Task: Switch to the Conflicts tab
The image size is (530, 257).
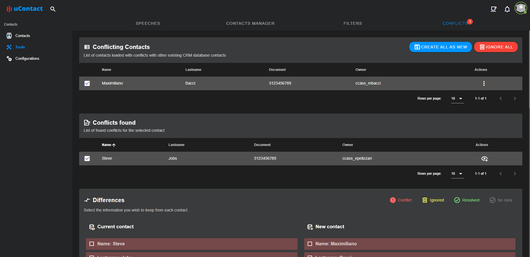Action: pyautogui.click(x=455, y=23)
